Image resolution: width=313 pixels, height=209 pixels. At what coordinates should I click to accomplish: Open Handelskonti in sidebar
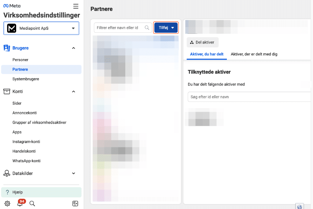[x=24, y=151]
